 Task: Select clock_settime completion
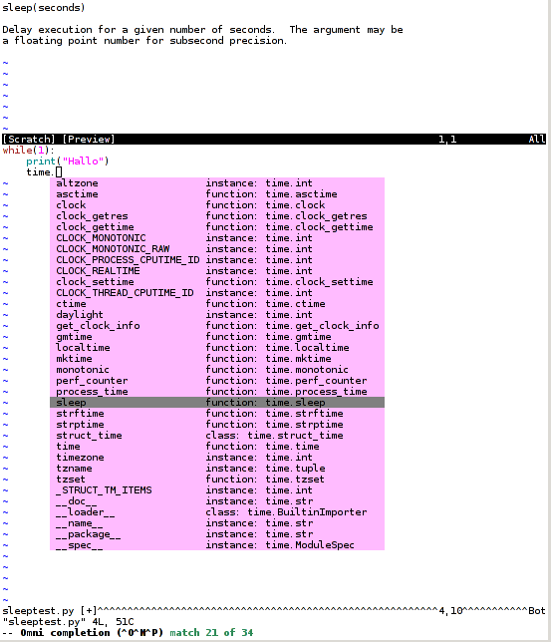[x=217, y=282]
